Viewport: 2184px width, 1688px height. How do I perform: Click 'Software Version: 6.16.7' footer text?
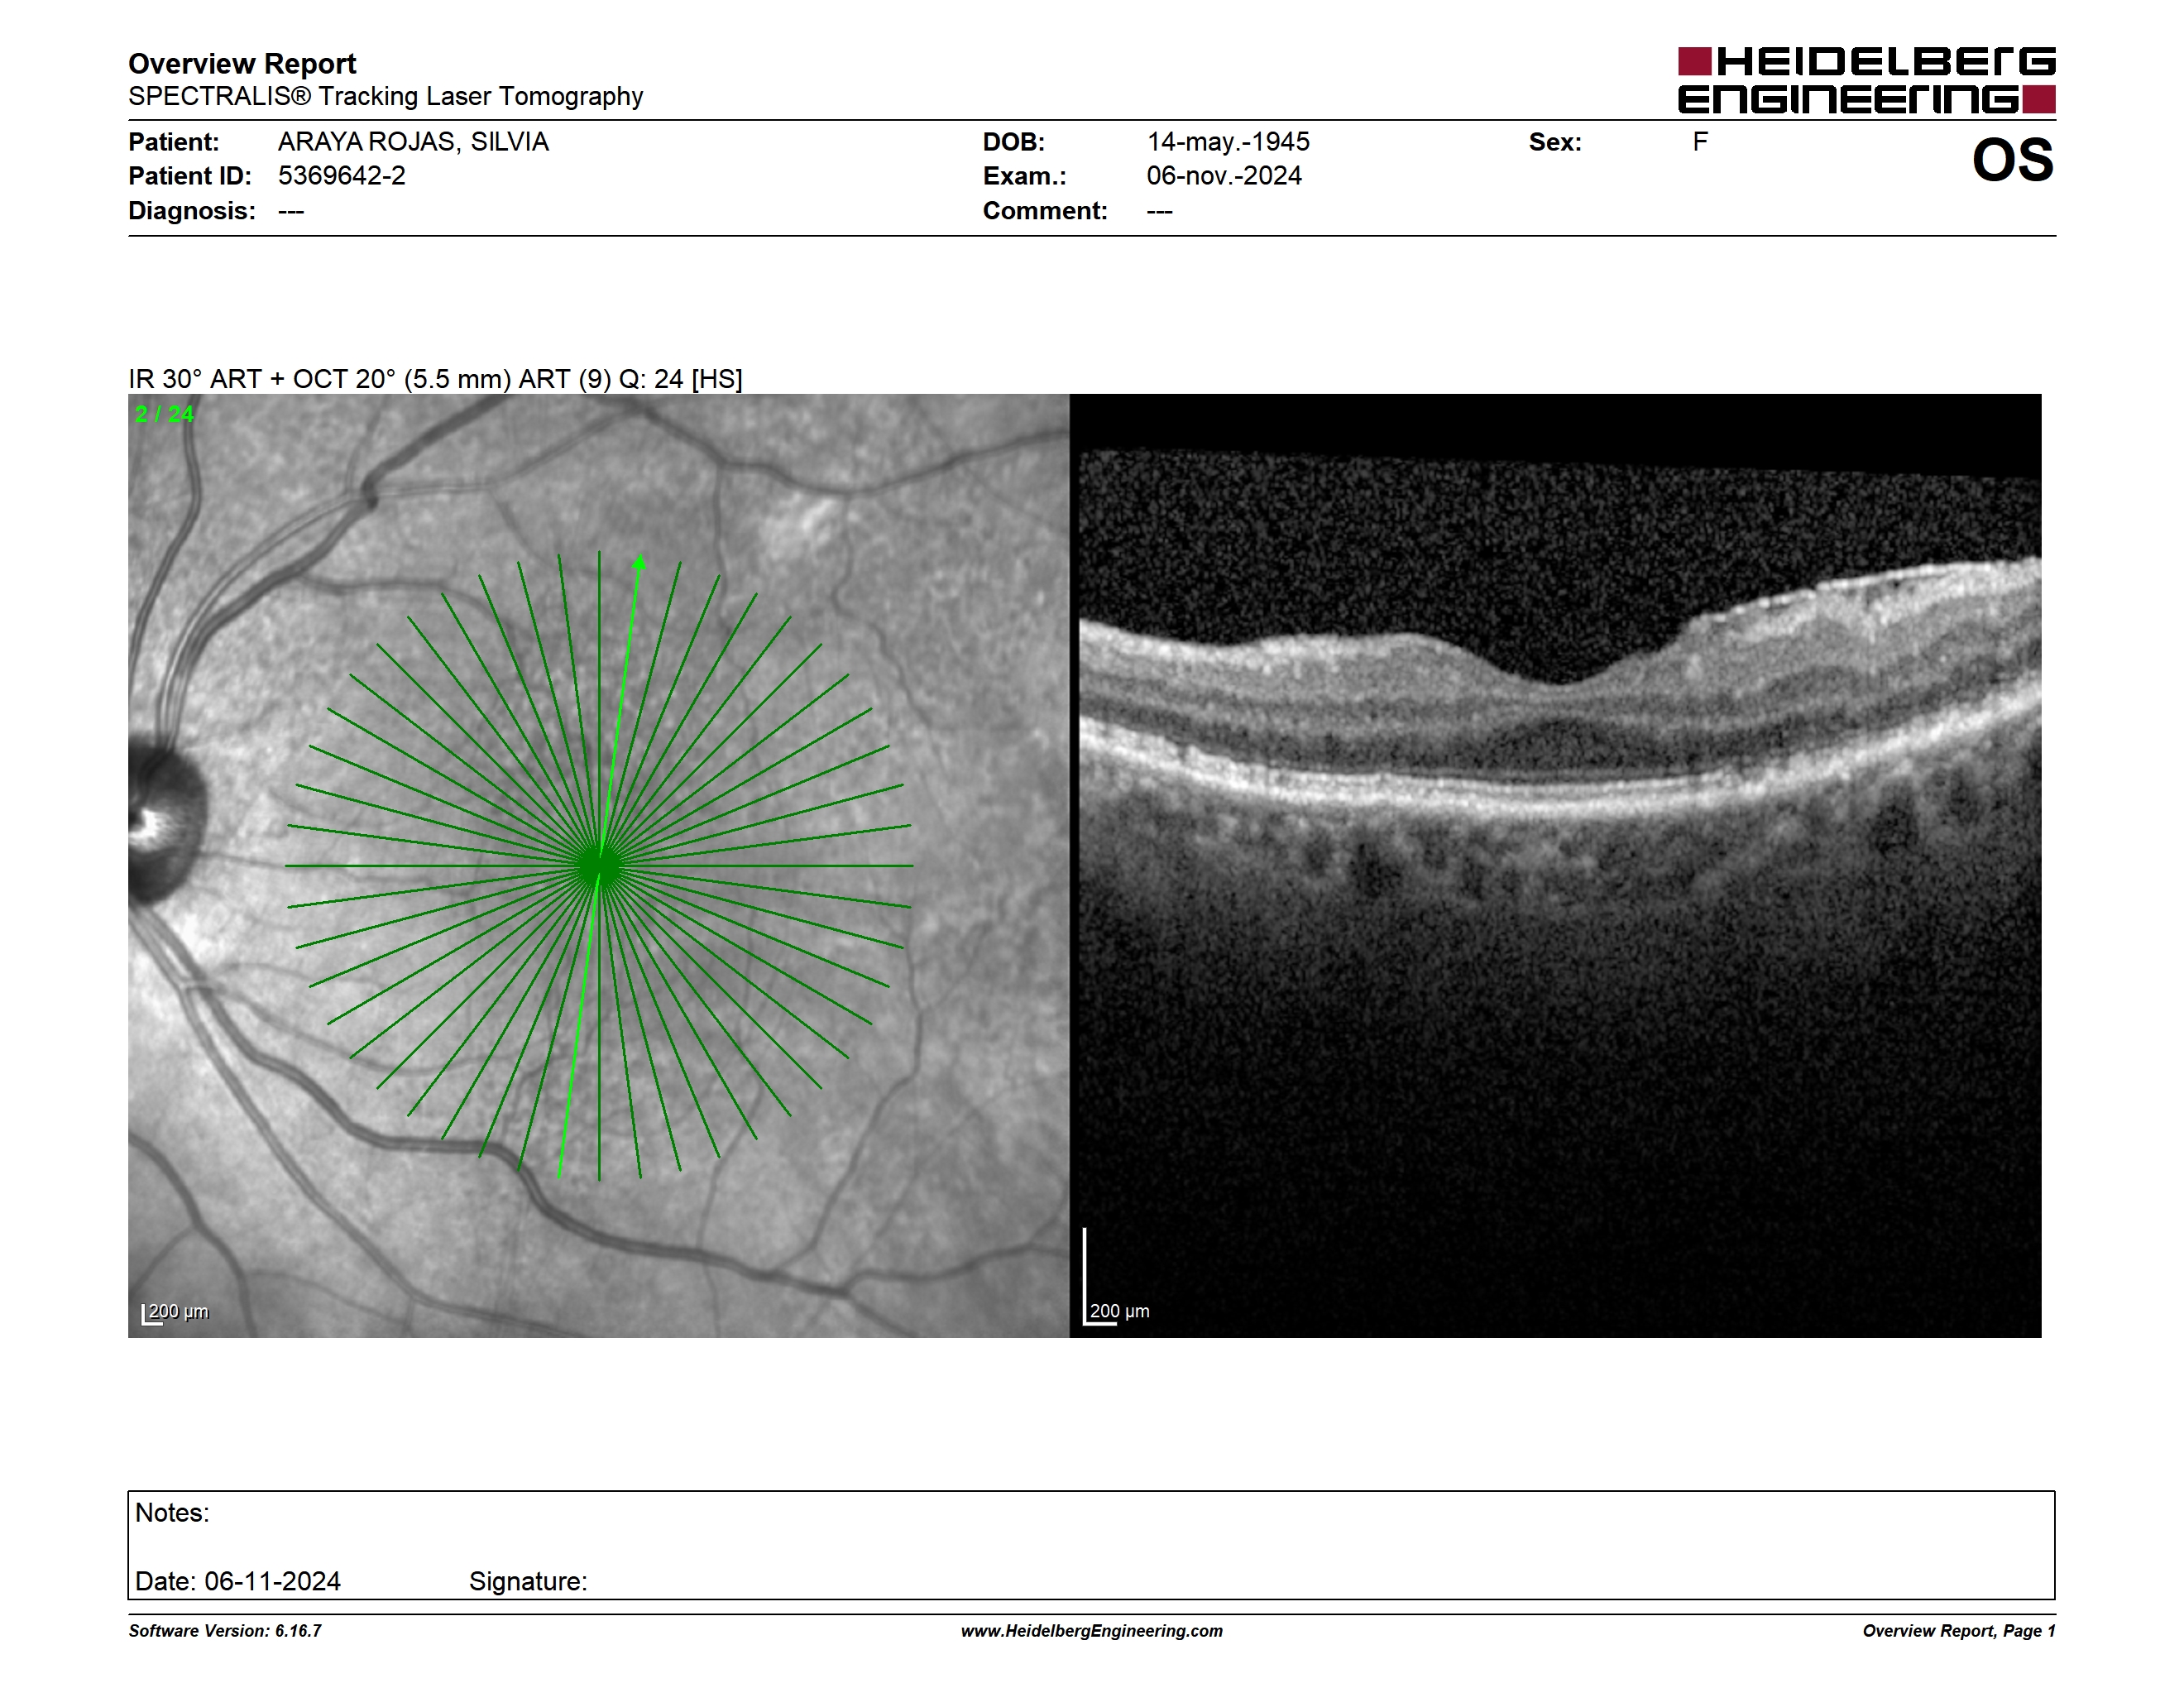tap(225, 1631)
